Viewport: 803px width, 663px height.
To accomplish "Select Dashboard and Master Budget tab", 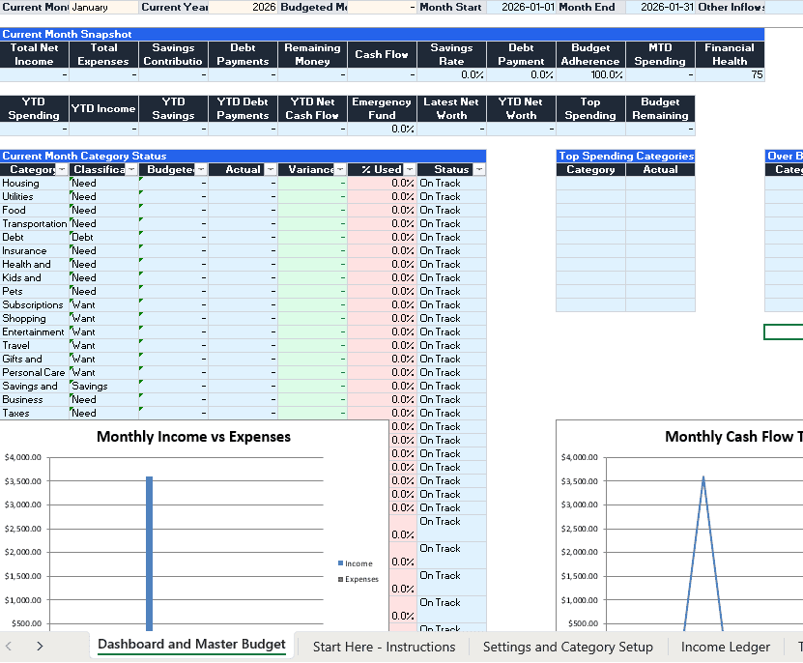I will 191,645.
